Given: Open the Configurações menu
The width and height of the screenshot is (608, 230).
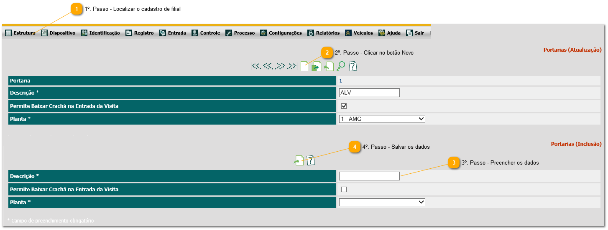Looking at the screenshot, I should tap(281, 33).
